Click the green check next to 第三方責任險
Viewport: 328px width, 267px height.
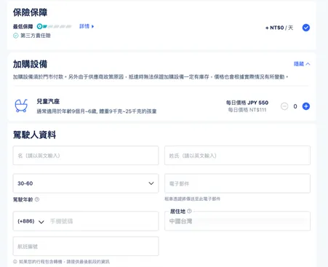pos(16,36)
